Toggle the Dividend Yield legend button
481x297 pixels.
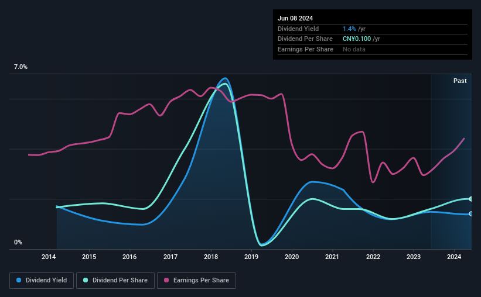click(x=42, y=281)
